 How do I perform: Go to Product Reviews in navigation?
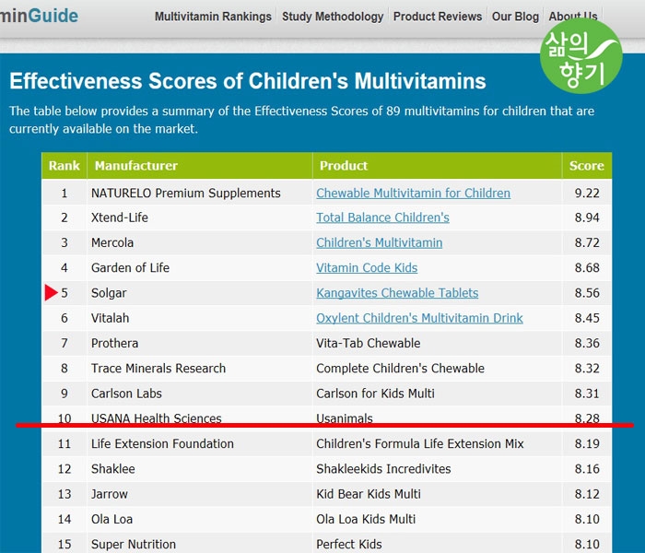click(x=438, y=17)
